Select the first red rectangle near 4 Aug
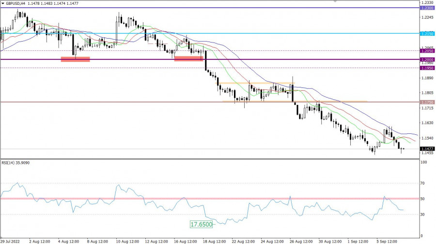436x244 pixels. tap(75, 59)
